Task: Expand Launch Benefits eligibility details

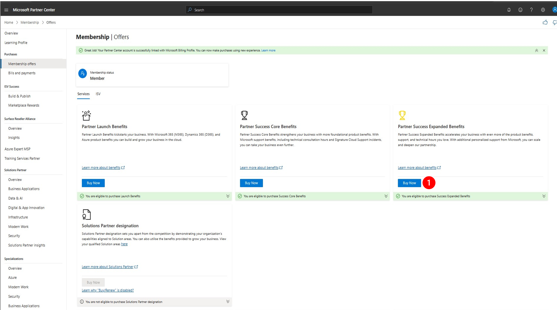Action: tap(228, 196)
